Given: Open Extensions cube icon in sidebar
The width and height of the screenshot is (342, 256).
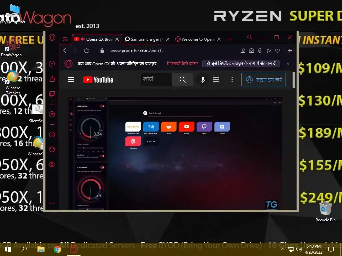Looking at the screenshot, I should (52, 149).
